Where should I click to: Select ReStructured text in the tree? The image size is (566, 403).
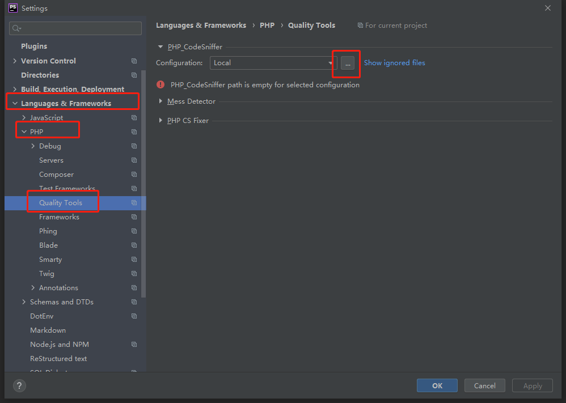tap(58, 359)
